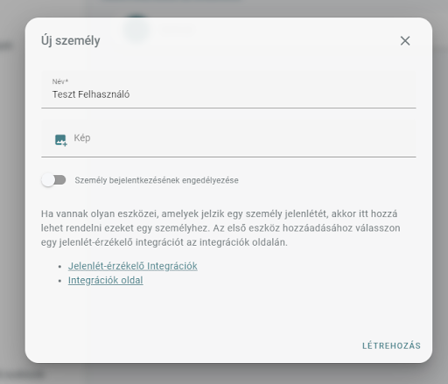This screenshot has width=448, height=384.
Task: Click bullet before Jelenlét-érzékelő Integrációk
Action: [x=59, y=267]
